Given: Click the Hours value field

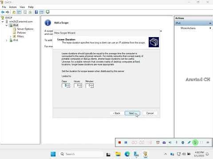Looking at the screenshot, I should click(77, 86).
